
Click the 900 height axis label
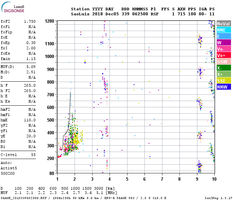click(x=51, y=69)
